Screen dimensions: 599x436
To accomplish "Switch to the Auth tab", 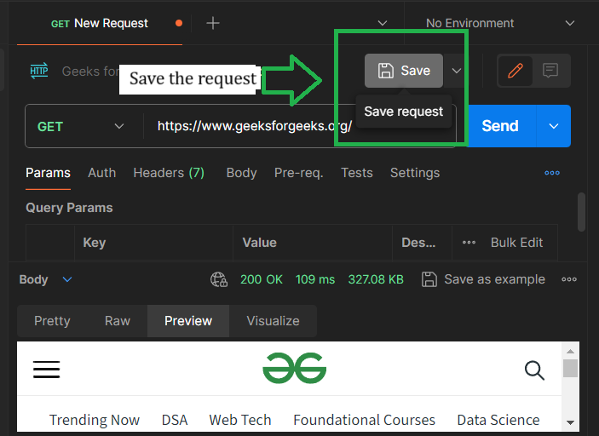I will pyautogui.click(x=101, y=173).
